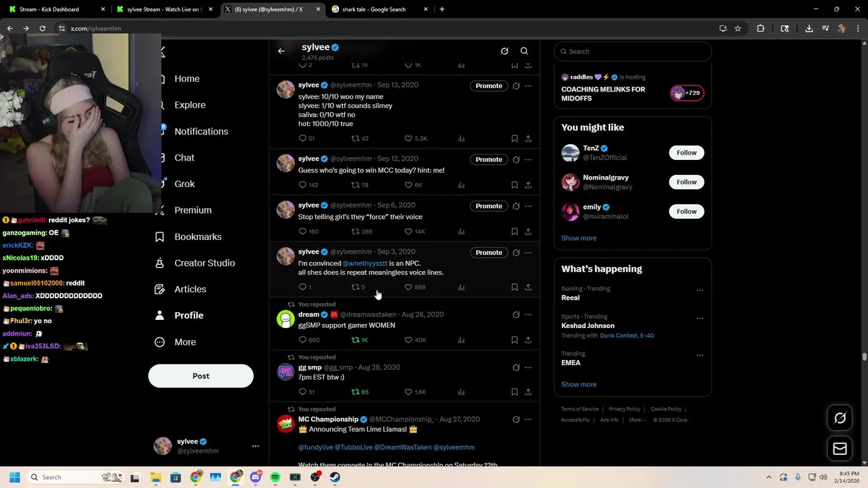
Task: Share the gg smp '7pm EST' tweet
Action: coord(528,392)
